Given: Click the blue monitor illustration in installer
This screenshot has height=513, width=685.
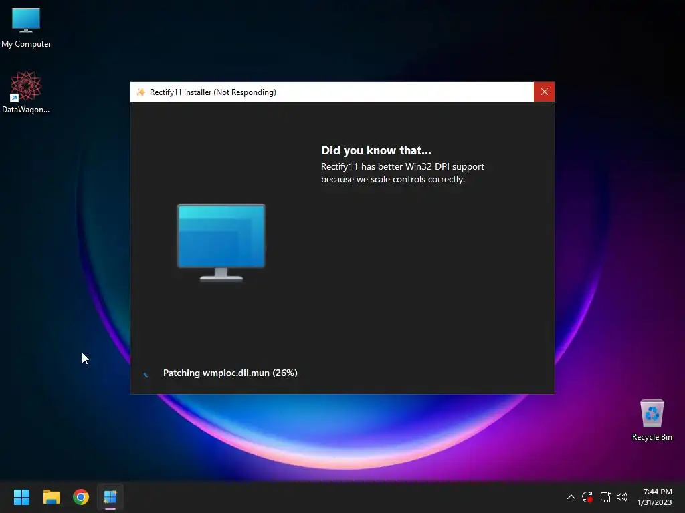Looking at the screenshot, I should pyautogui.click(x=221, y=242).
